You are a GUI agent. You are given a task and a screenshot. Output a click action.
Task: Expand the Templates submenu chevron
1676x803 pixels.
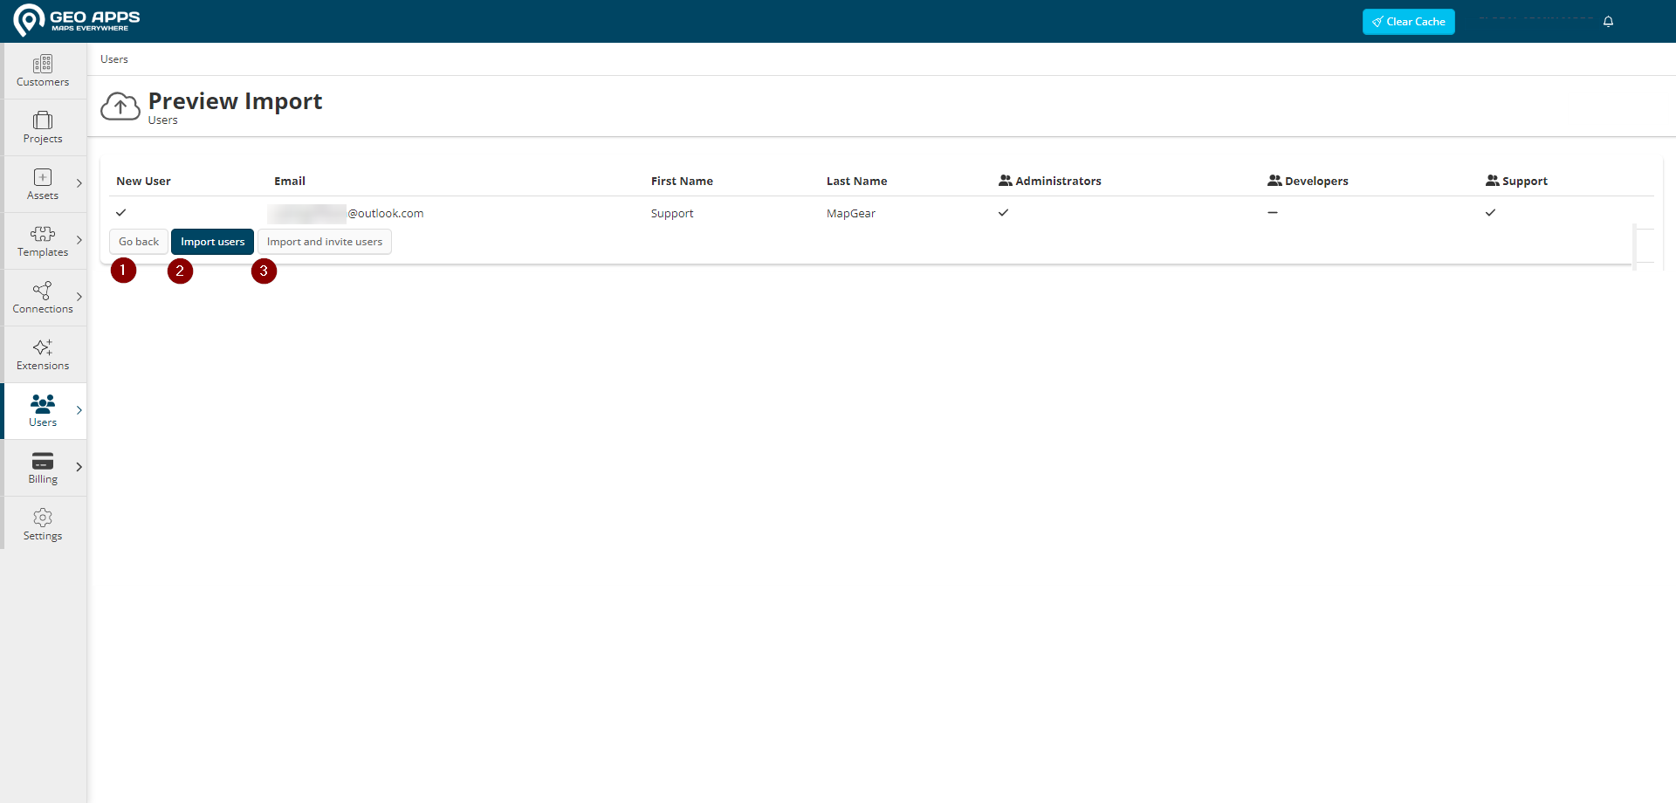pos(79,240)
